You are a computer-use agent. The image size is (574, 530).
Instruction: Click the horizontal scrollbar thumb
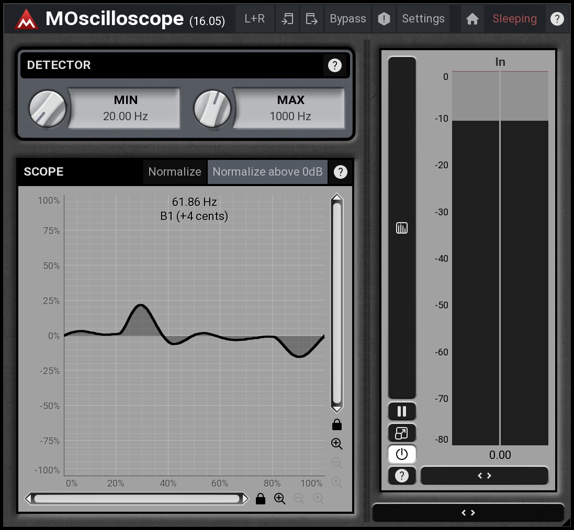137,499
